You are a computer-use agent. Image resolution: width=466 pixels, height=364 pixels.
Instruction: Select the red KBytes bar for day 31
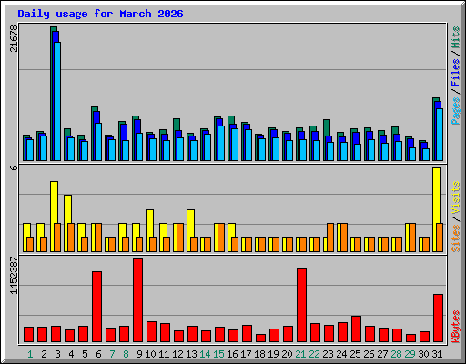(x=438, y=318)
